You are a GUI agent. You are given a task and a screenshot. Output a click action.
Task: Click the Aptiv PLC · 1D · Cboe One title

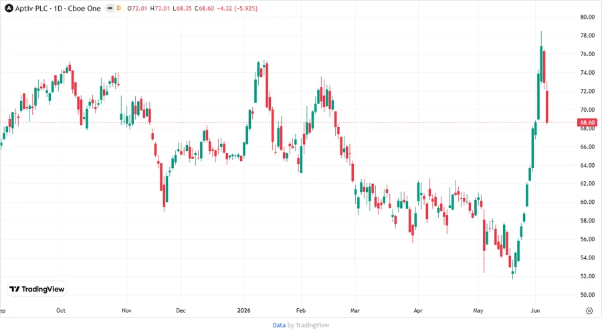58,8
